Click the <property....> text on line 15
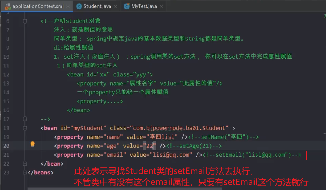This screenshot has width=326, height=190. coord(100,101)
